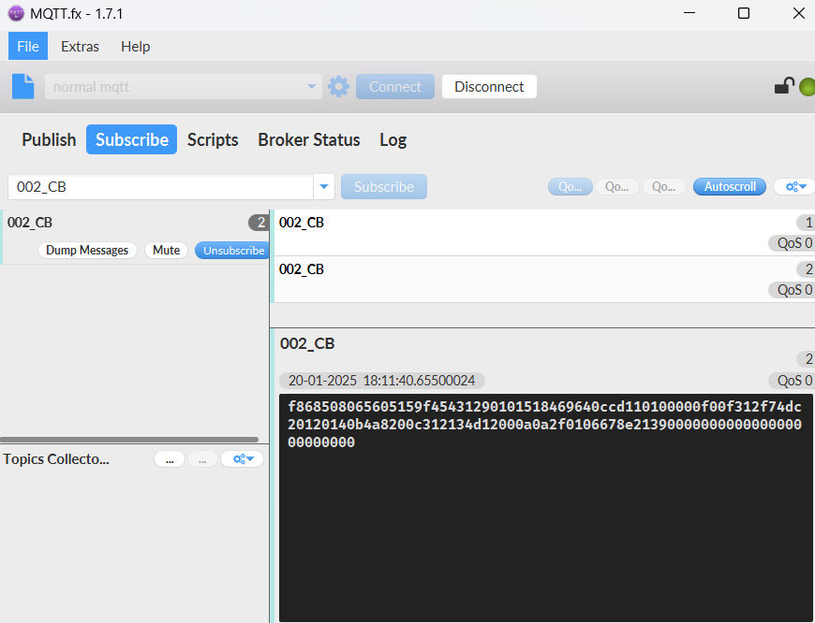The height and width of the screenshot is (623, 815).
Task: Select the first received 002_CB message row
Action: point(543,233)
